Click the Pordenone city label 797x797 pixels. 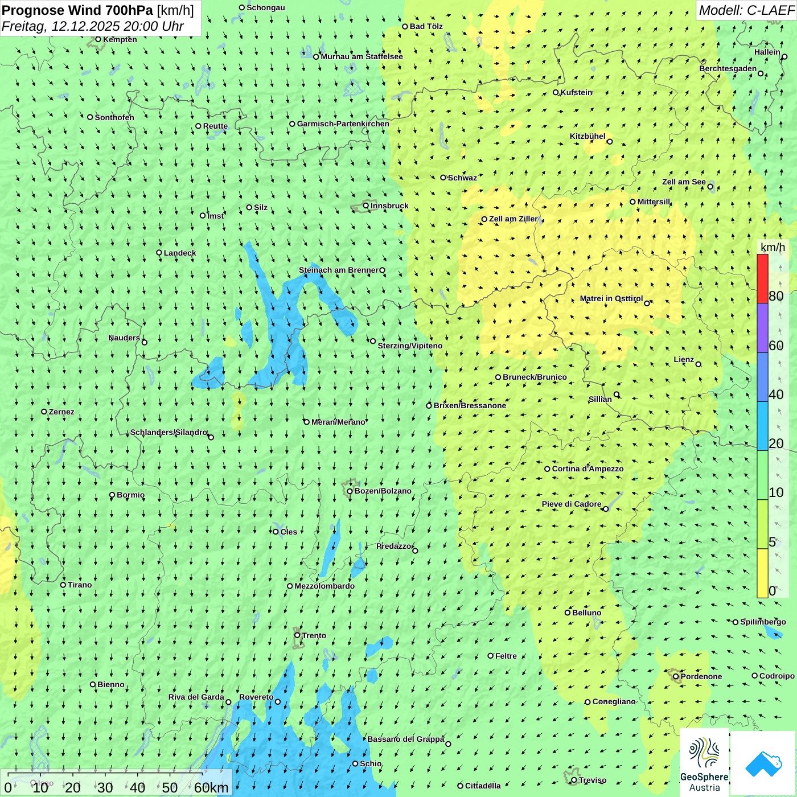coord(701,676)
